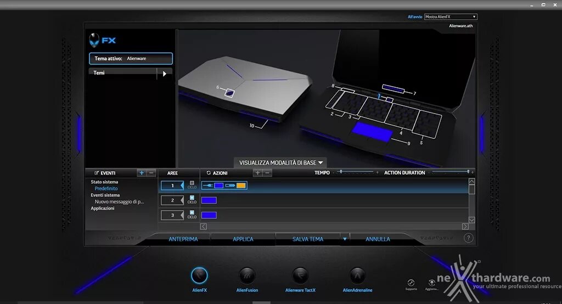562x304 pixels.
Task: Click the Tempo slider handle
Action: [x=341, y=172]
